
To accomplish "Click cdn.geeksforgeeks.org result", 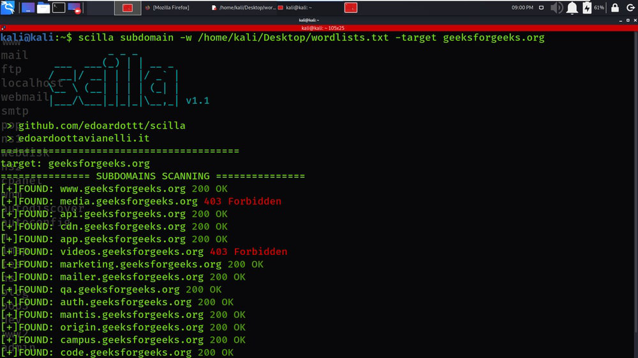I will [122, 226].
